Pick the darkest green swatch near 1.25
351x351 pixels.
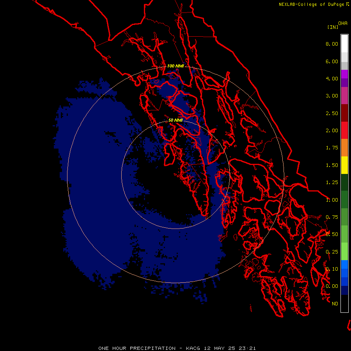(344, 182)
